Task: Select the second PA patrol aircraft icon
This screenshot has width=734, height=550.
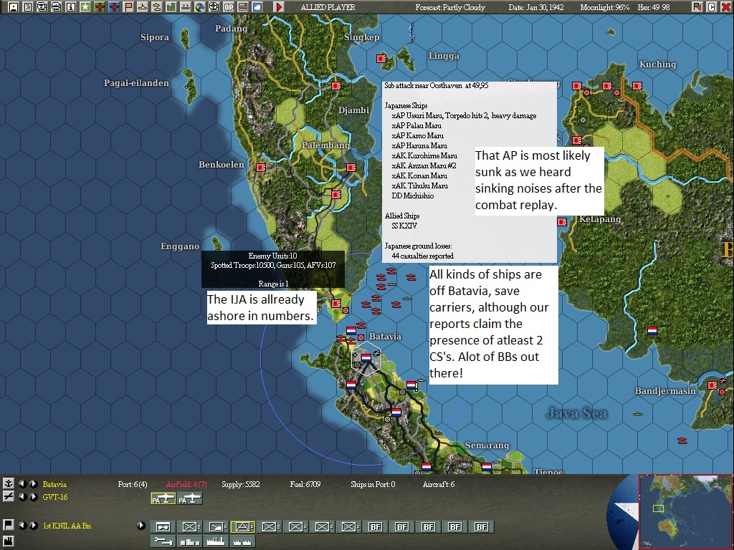Action: click(x=189, y=499)
